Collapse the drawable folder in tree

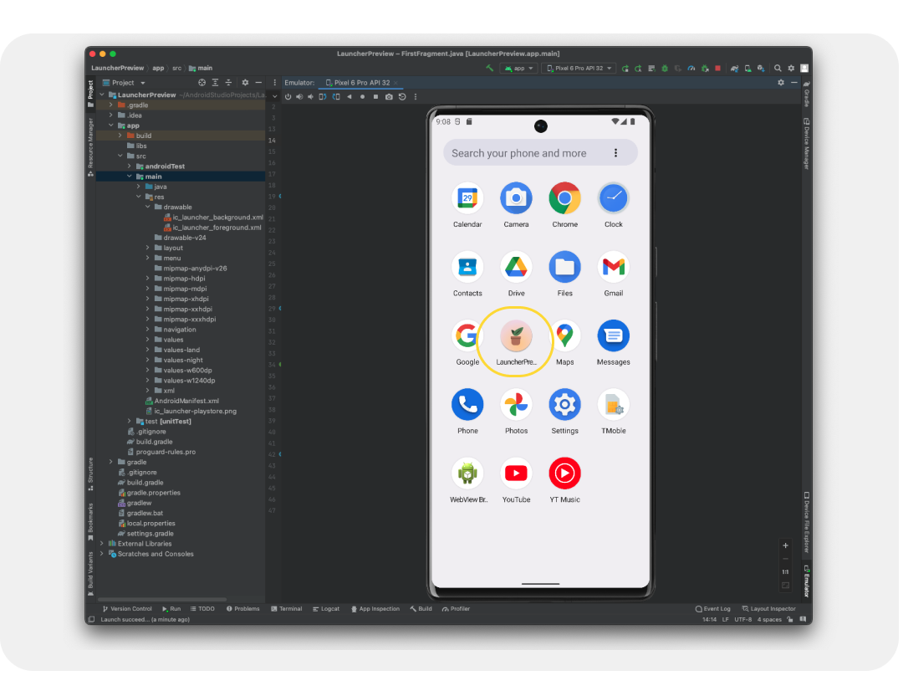(x=148, y=207)
